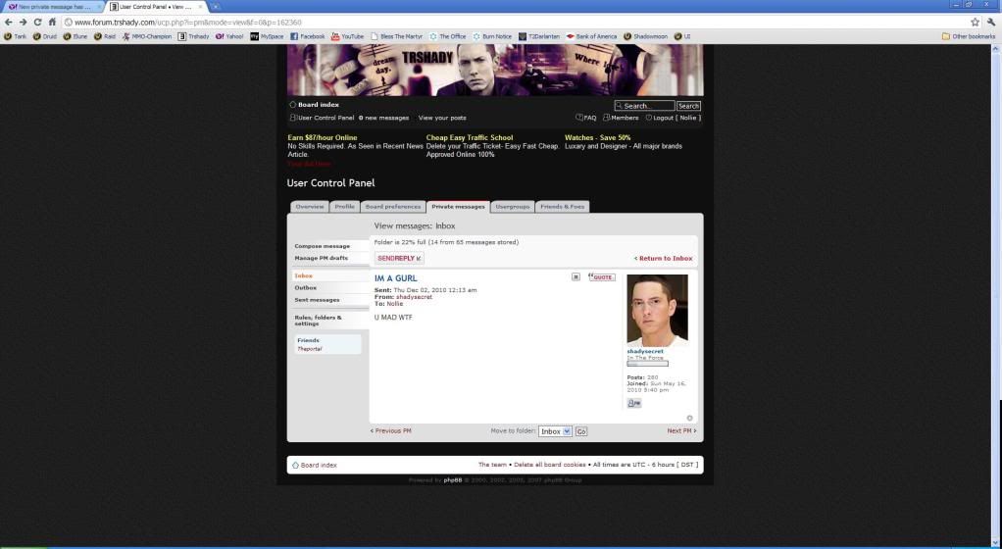Open the Move to folder Inbox dropdown

(x=555, y=431)
